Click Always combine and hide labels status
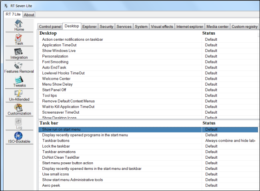Viewport: 260px width, 191px height. point(230,141)
